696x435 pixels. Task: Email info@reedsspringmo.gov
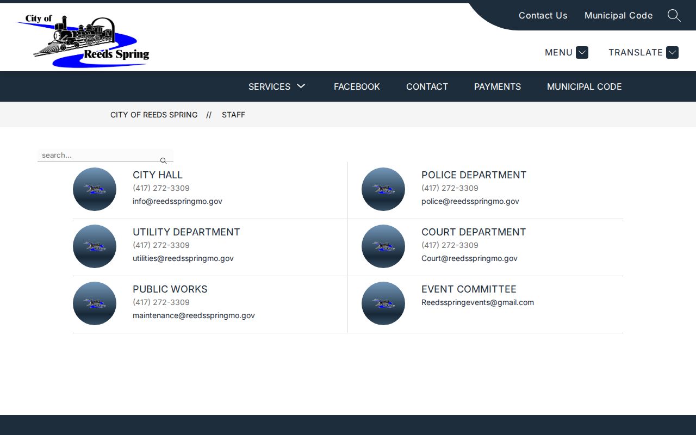point(177,201)
